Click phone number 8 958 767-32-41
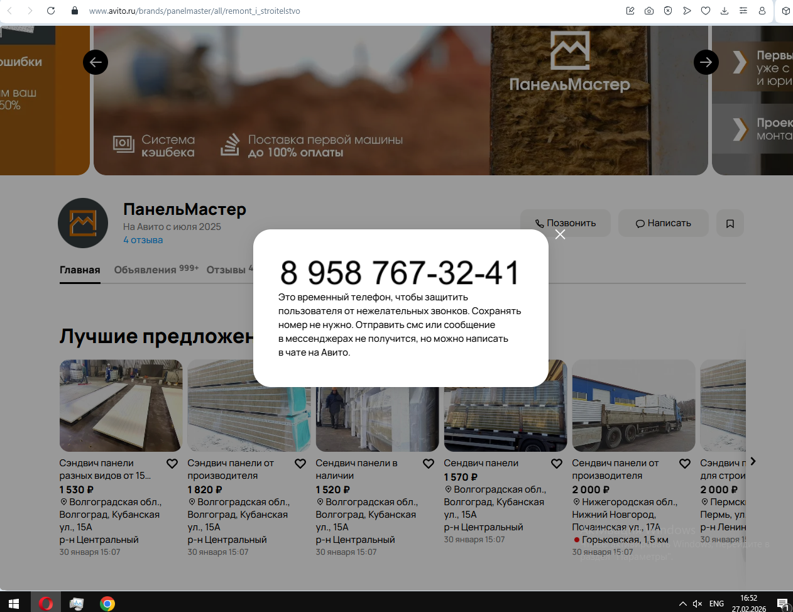Image resolution: width=793 pixels, height=612 pixels. pyautogui.click(x=400, y=273)
